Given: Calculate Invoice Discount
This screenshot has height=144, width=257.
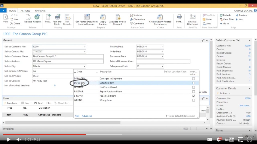Looking at the screenshot, I should pos(117,20).
